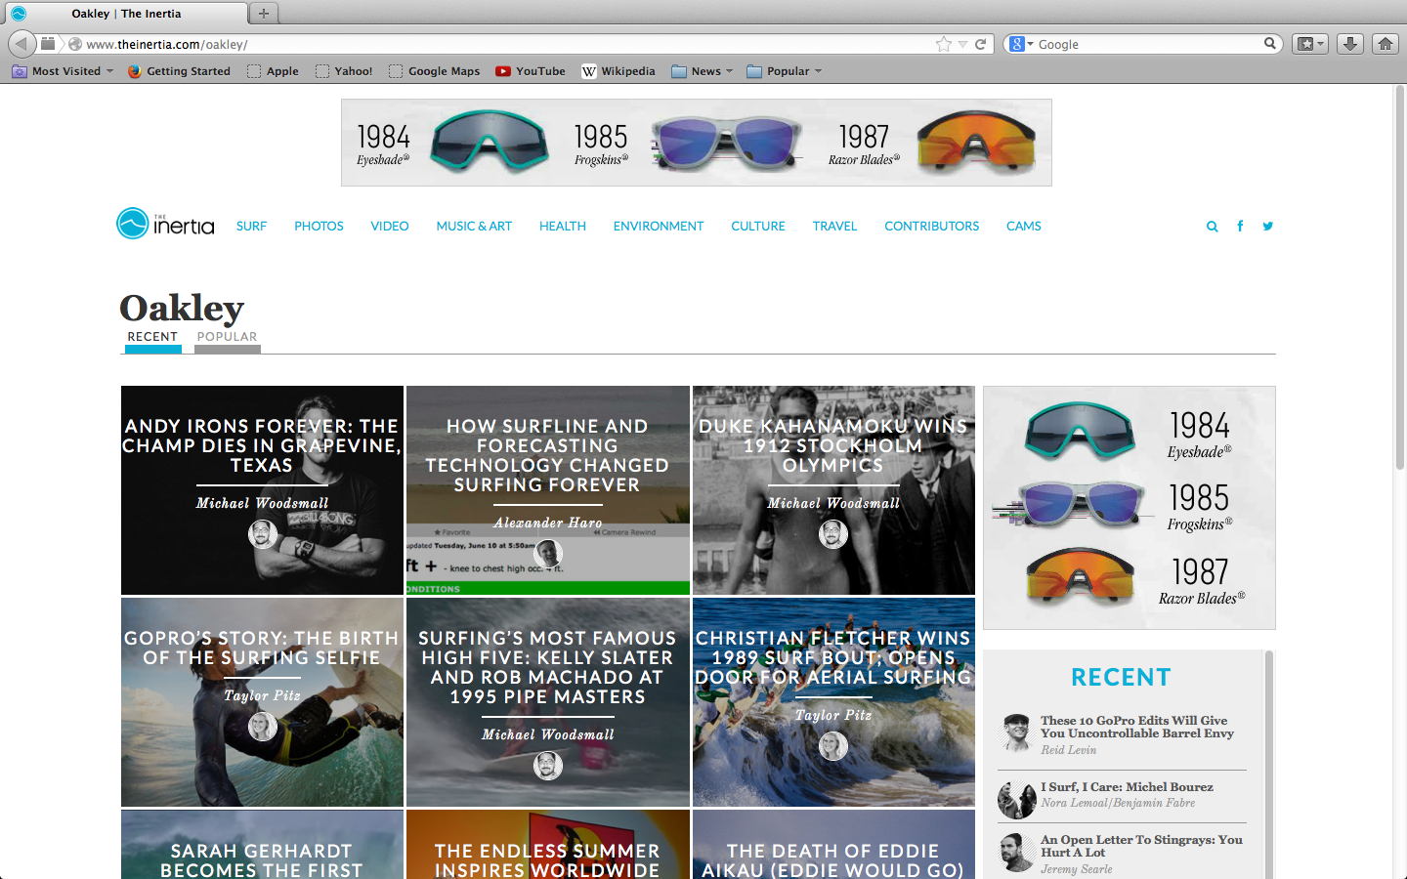The image size is (1407, 879).
Task: Click author name Alexander Haro
Action: 547,523
